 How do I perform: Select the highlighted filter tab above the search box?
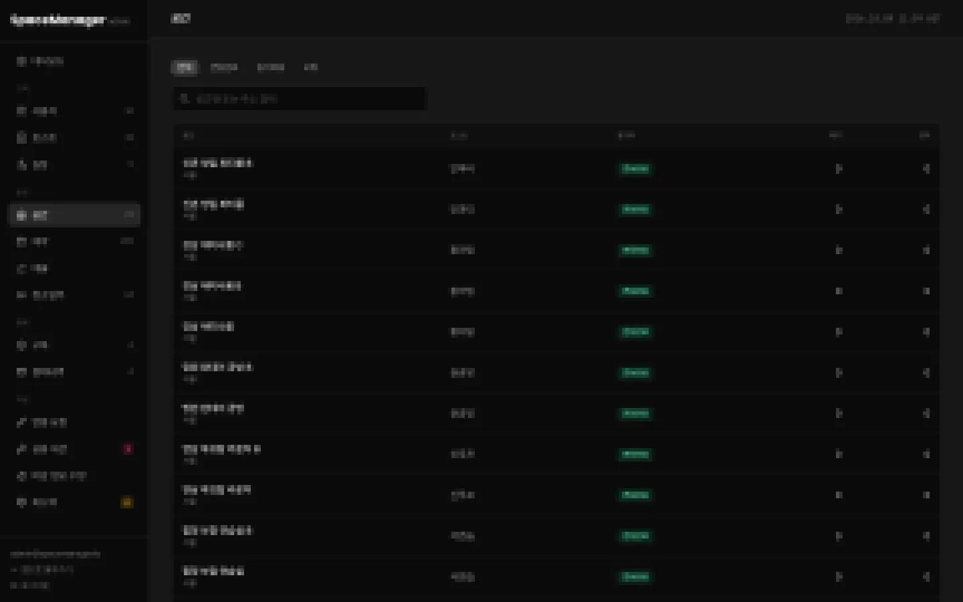click(185, 68)
